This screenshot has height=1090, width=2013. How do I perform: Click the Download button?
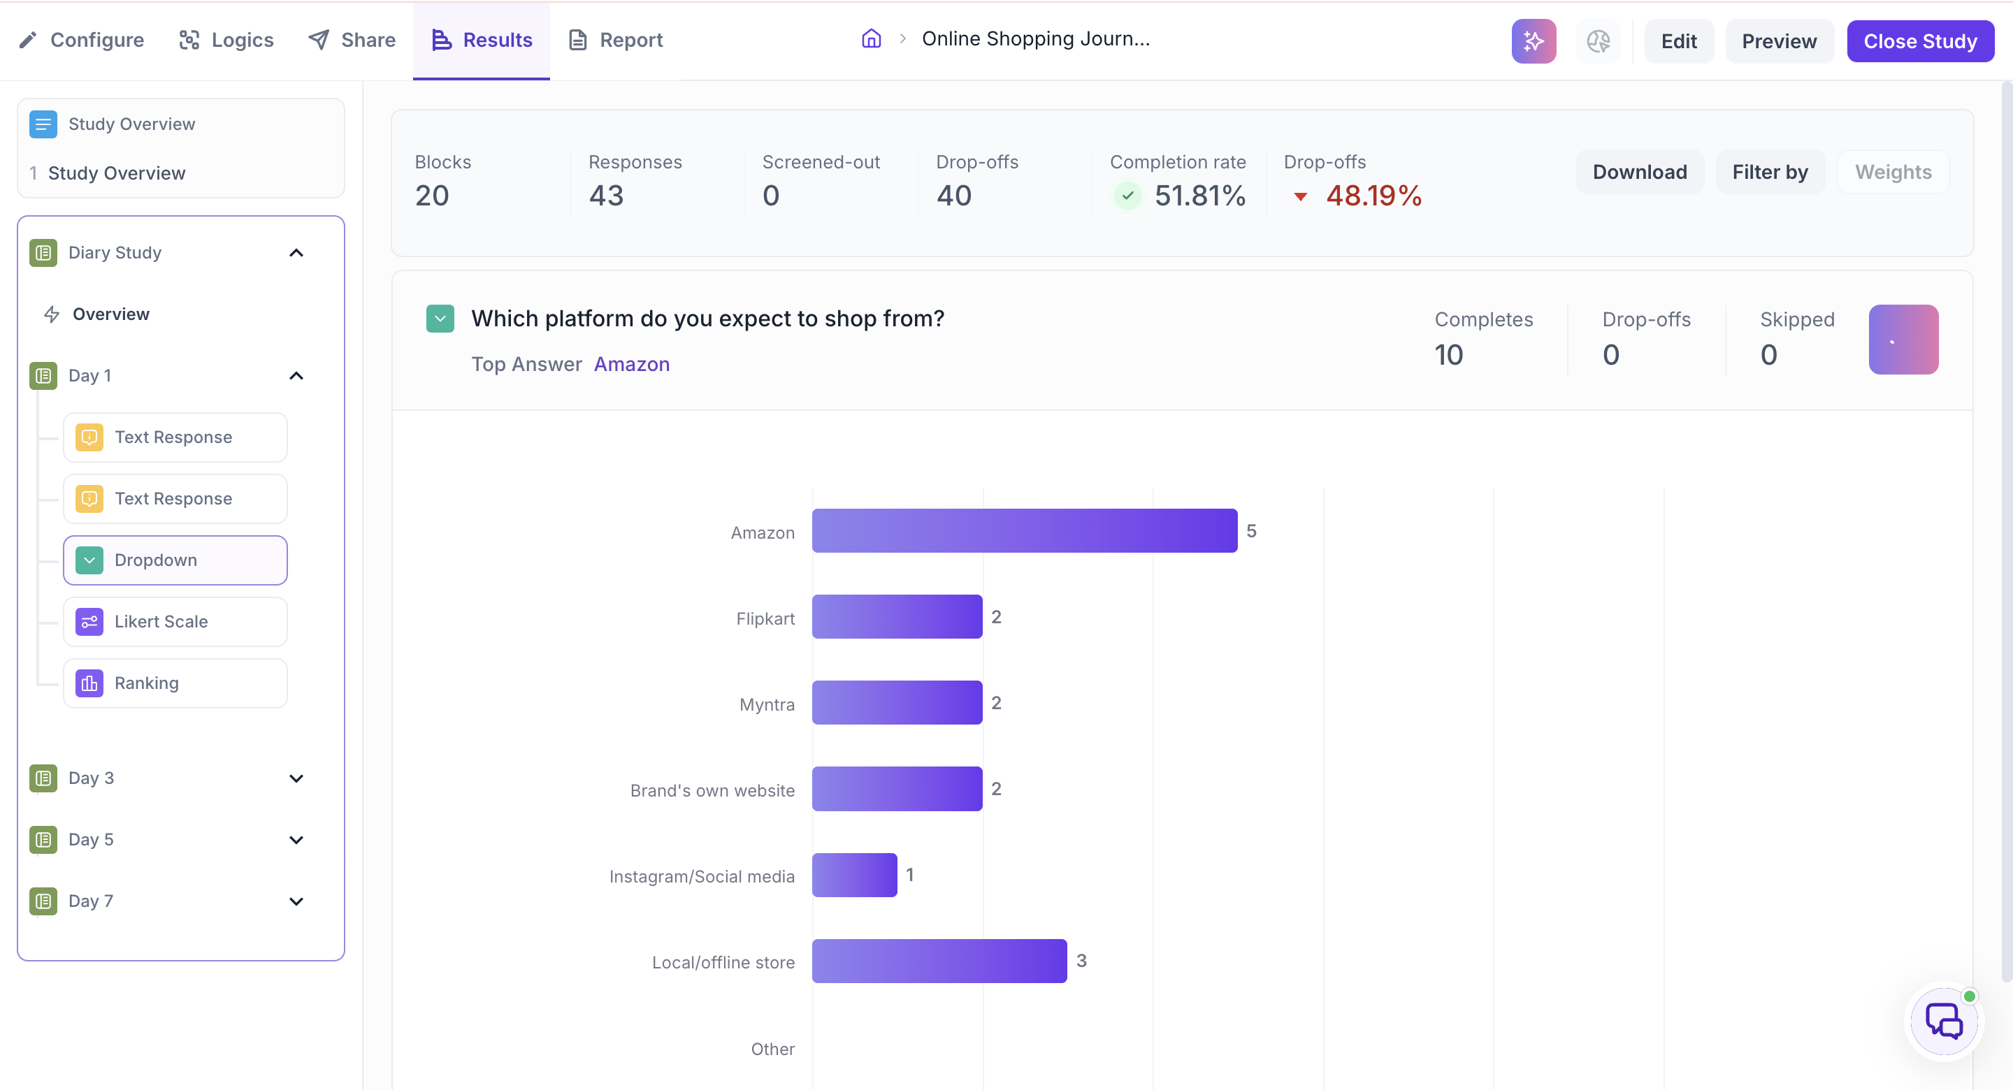(x=1640, y=172)
